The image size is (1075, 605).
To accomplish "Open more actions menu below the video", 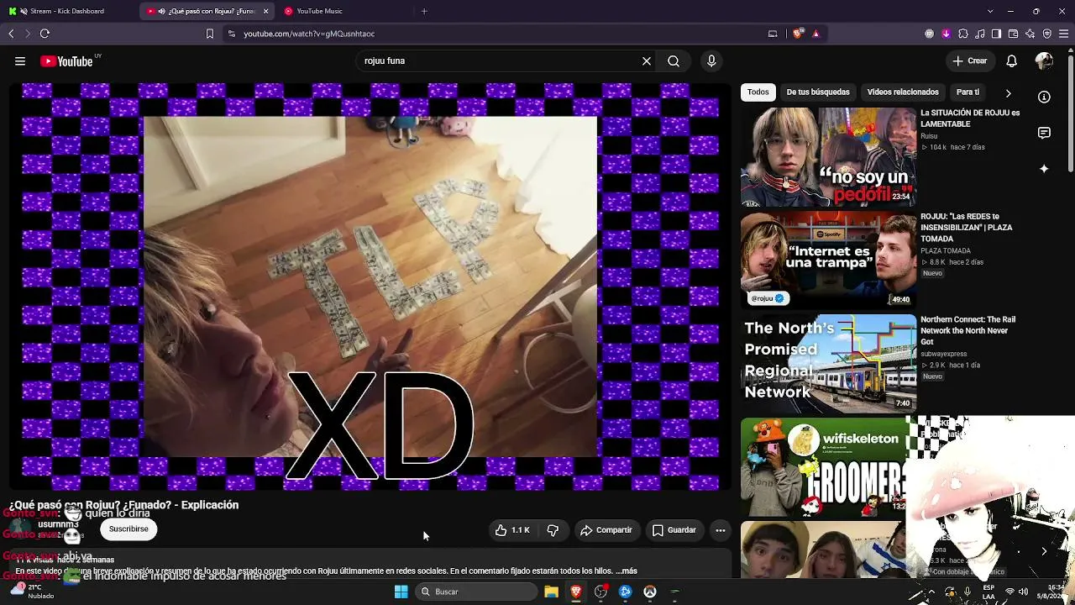I will (720, 530).
